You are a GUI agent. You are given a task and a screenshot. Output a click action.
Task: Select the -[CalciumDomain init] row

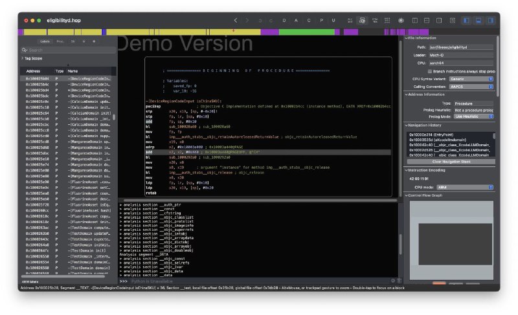click(x=67, y=113)
